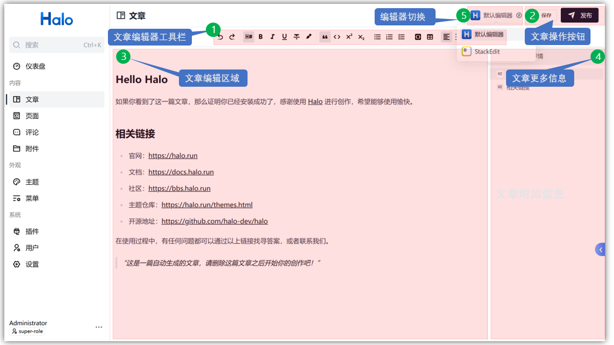This screenshot has width=614, height=345.
Task: Collapse the right side panel arrow
Action: pos(600,250)
